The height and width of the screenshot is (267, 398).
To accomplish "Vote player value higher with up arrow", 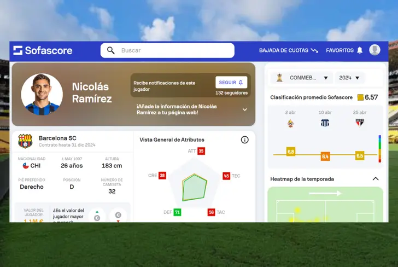I will (97, 216).
